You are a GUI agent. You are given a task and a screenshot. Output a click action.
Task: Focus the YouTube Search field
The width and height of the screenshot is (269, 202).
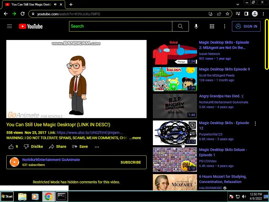click(121, 26)
